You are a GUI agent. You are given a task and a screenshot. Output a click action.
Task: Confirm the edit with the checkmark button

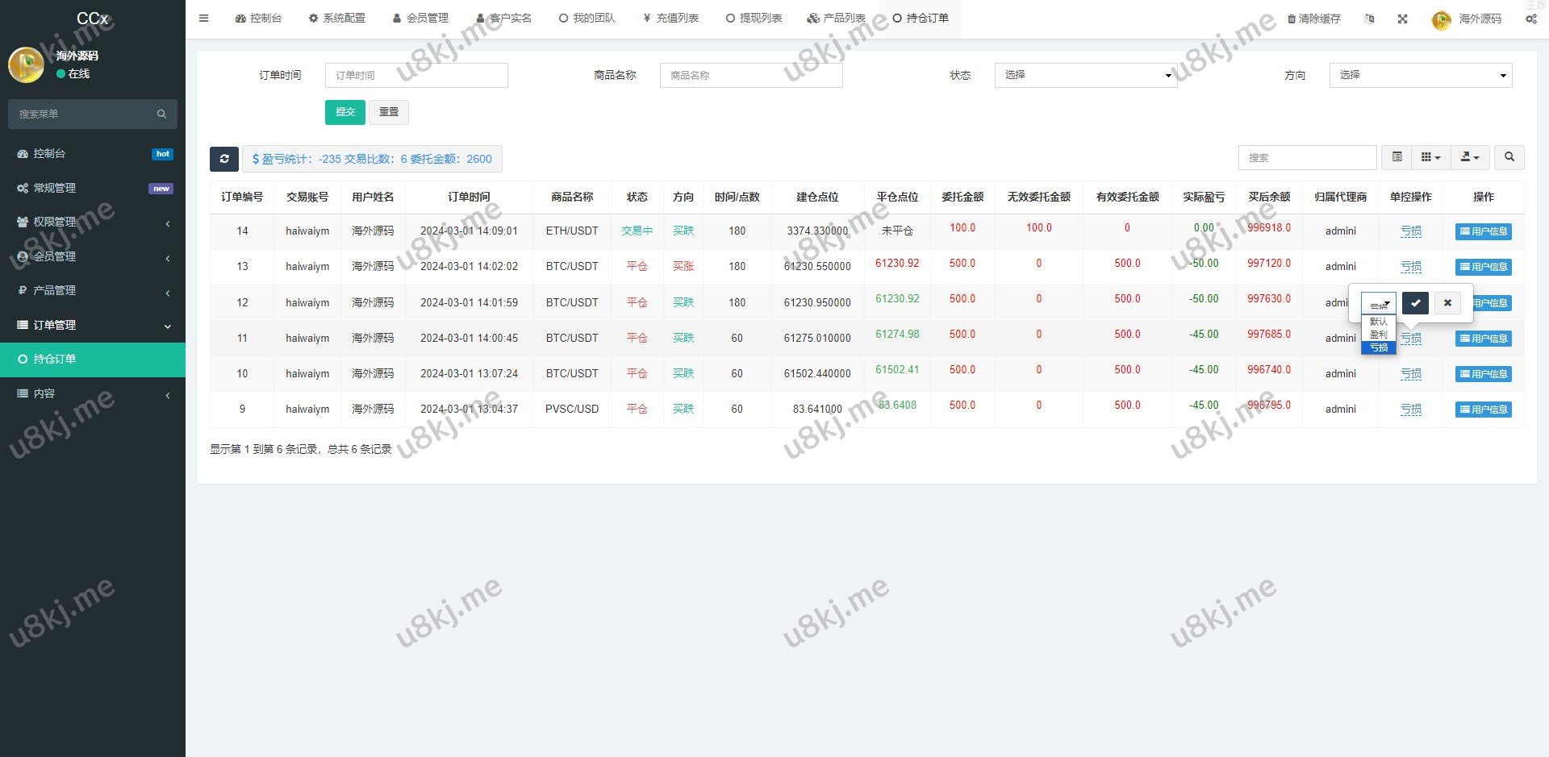coord(1415,303)
